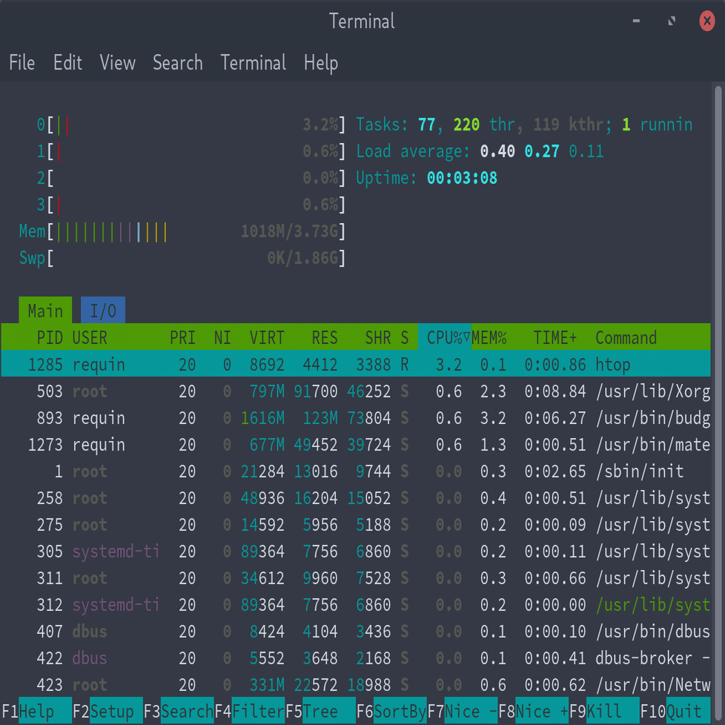Open the View menu

click(x=117, y=62)
